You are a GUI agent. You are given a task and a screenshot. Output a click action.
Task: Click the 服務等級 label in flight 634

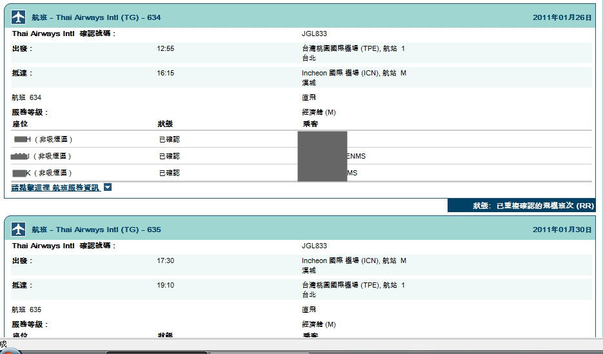pyautogui.click(x=30, y=112)
